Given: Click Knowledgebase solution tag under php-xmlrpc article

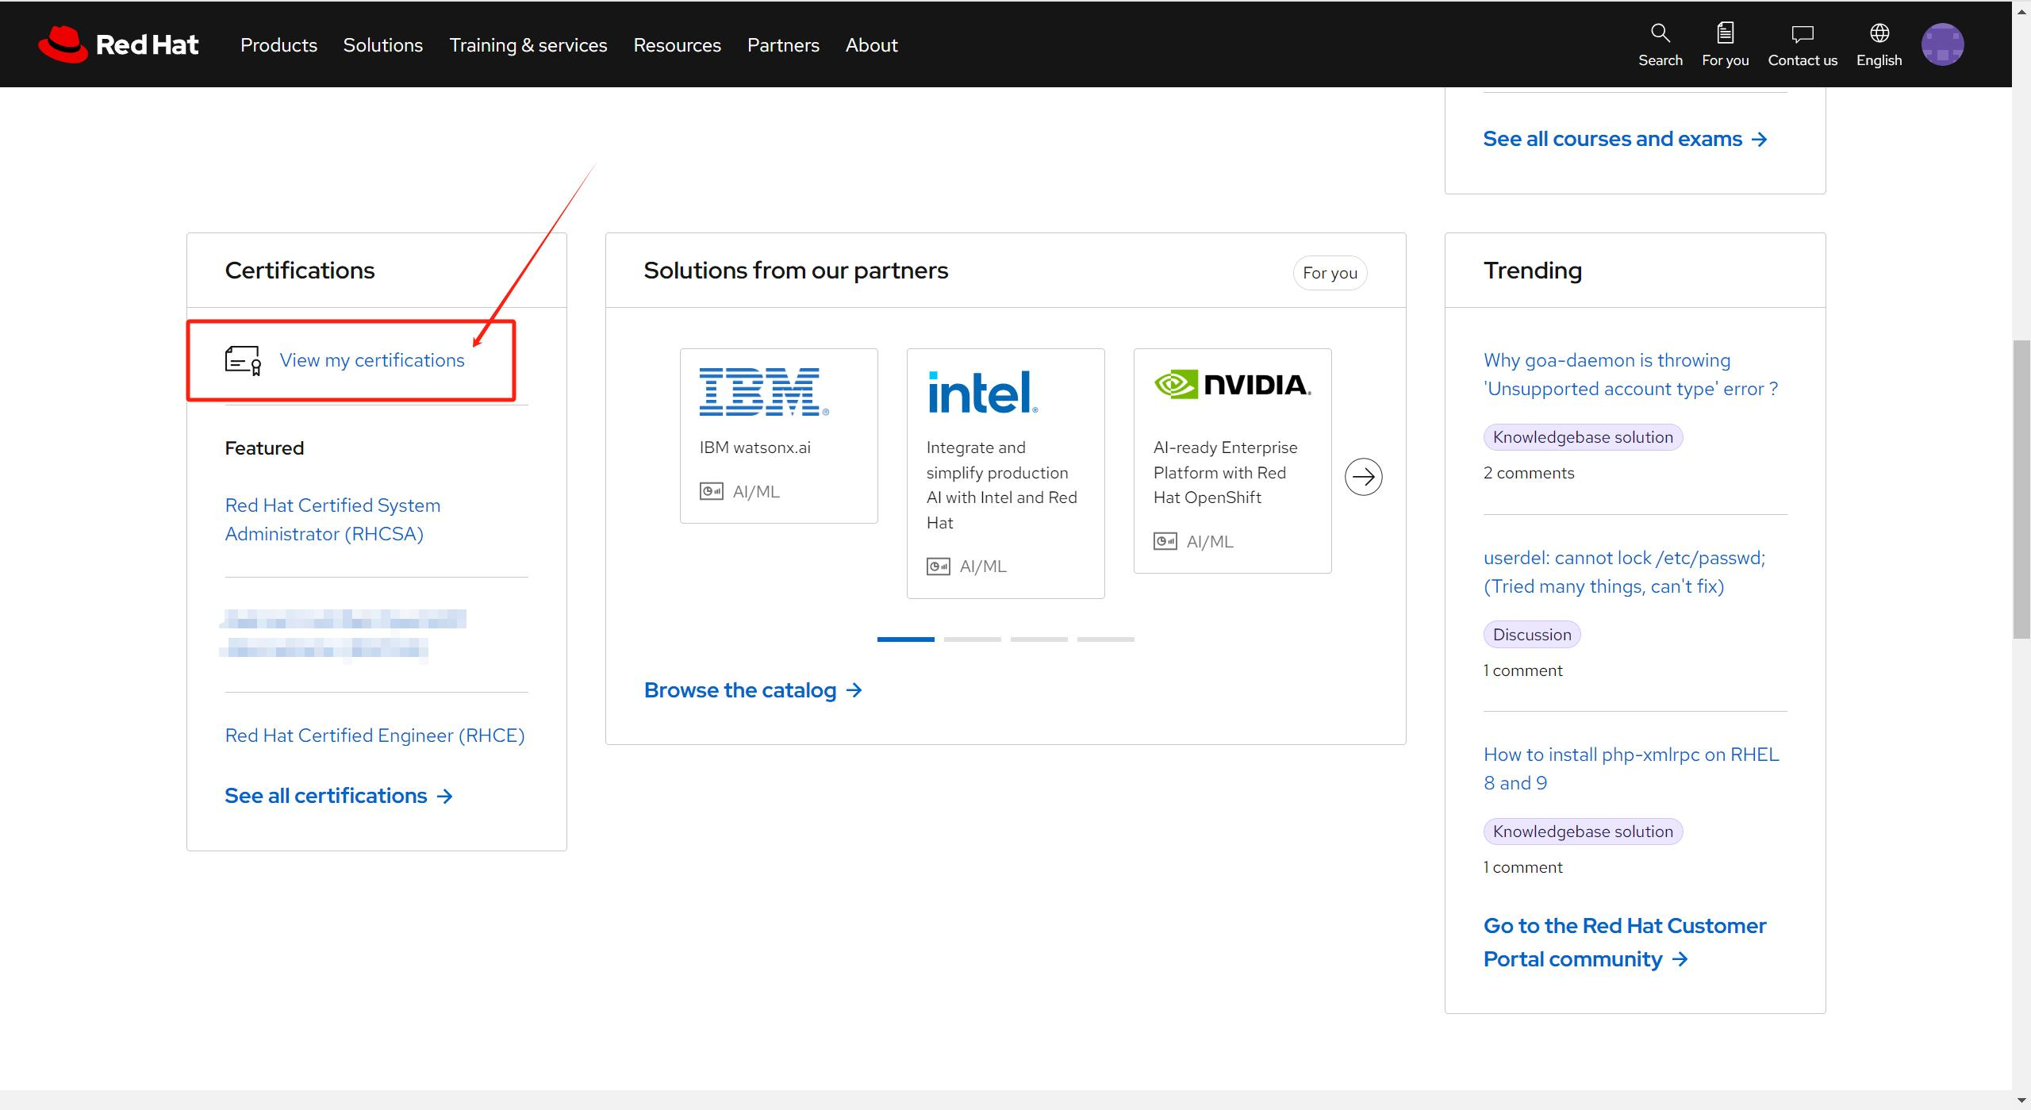Looking at the screenshot, I should [1582, 832].
